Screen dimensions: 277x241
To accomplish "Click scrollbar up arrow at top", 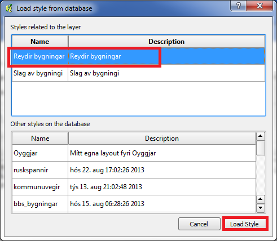I will (x=261, y=136).
